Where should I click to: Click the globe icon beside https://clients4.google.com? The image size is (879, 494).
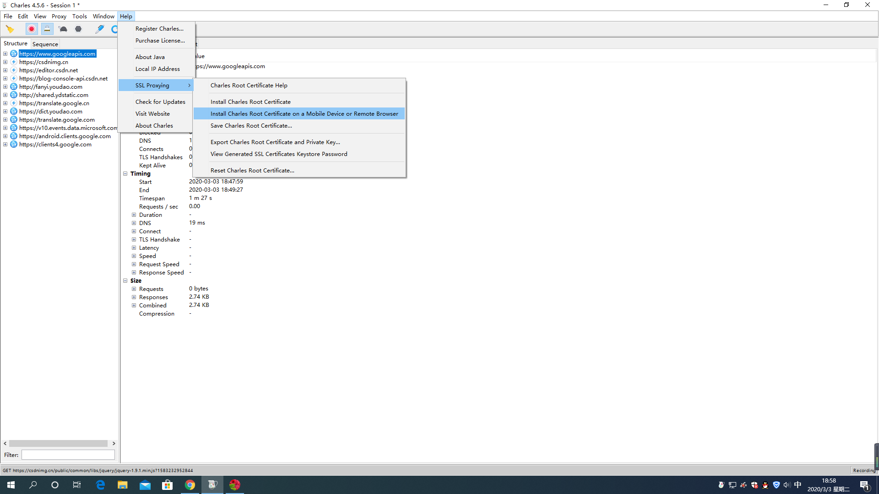point(14,145)
